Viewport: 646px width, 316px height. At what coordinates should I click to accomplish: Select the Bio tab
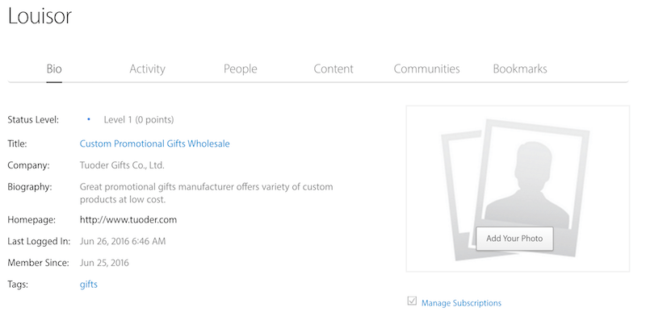point(54,69)
